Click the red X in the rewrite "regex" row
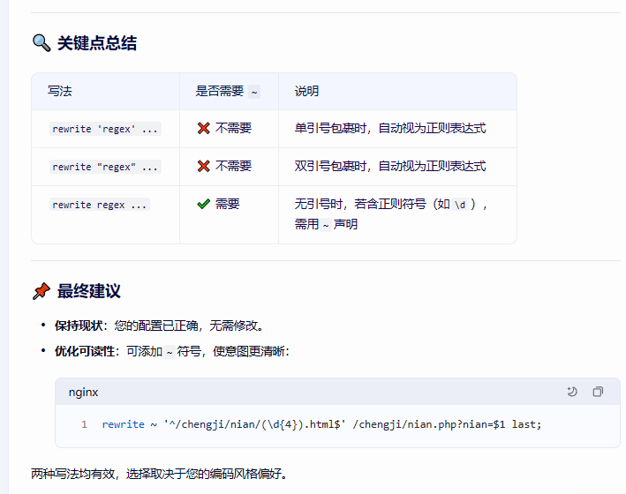Screen dimensions: 626x494 coord(203,167)
